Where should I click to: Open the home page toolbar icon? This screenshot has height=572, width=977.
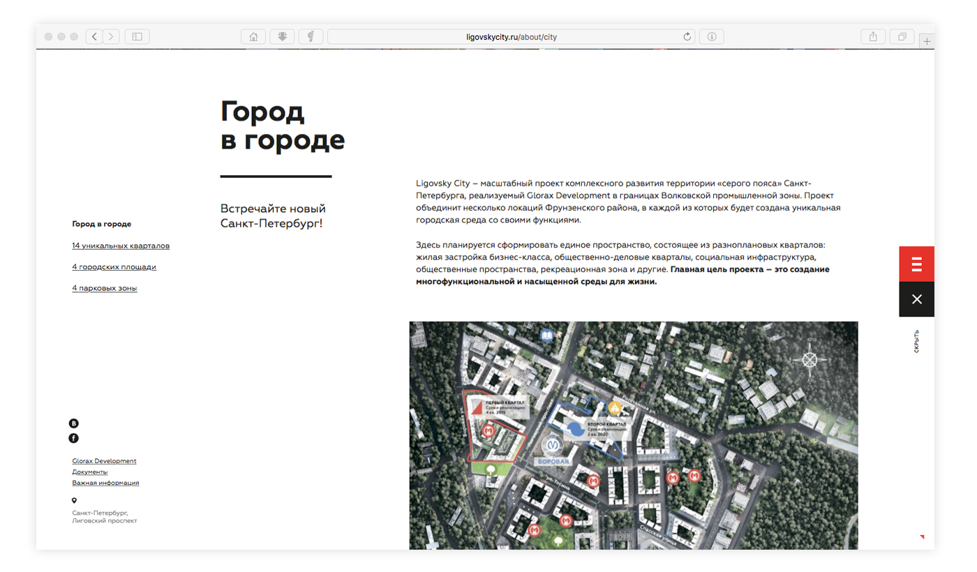tap(253, 36)
